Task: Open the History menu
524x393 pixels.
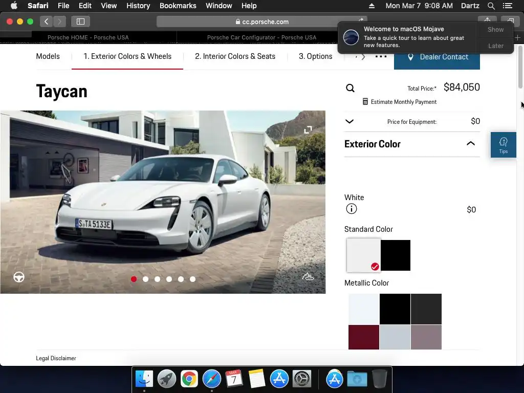Action: [x=138, y=6]
